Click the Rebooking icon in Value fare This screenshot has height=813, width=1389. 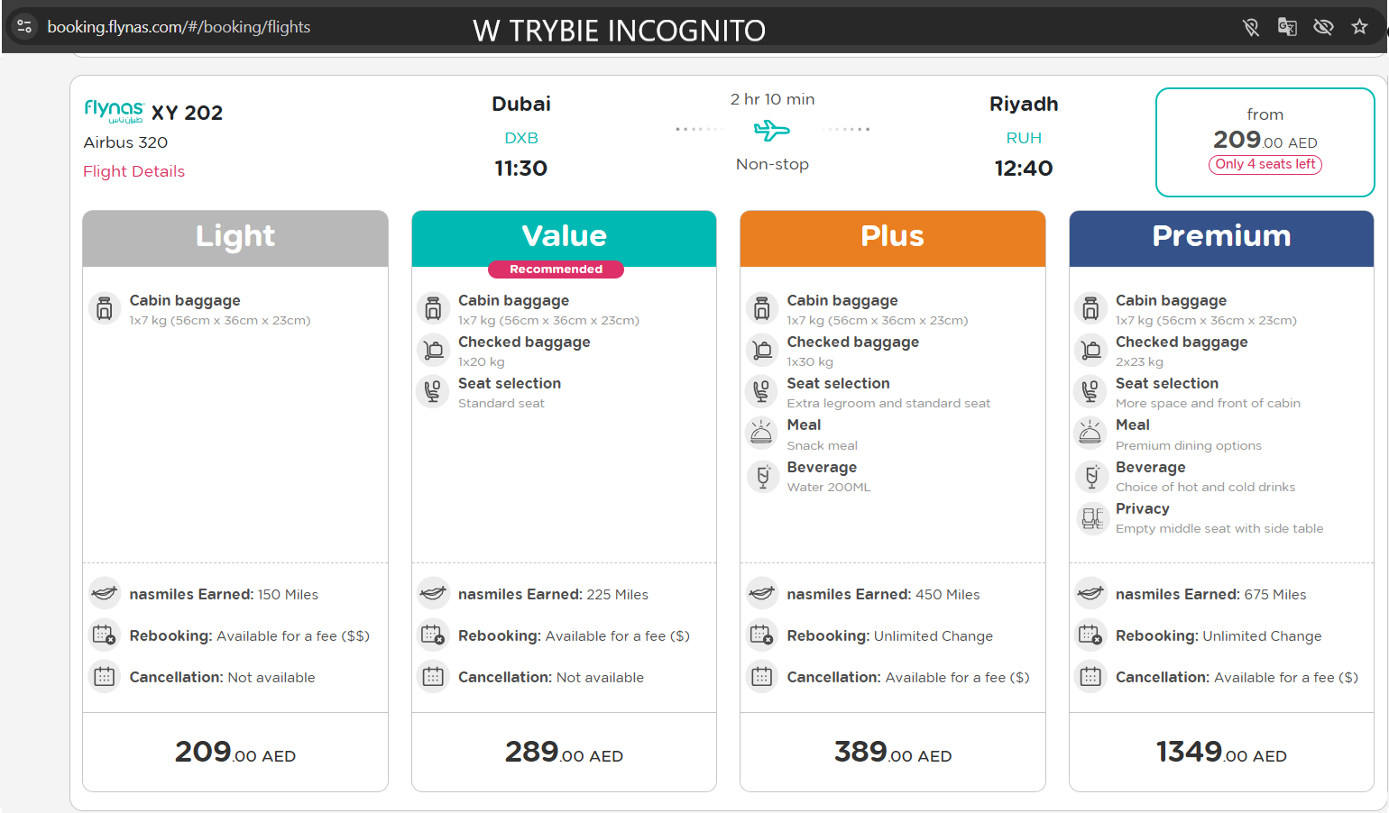coord(433,635)
